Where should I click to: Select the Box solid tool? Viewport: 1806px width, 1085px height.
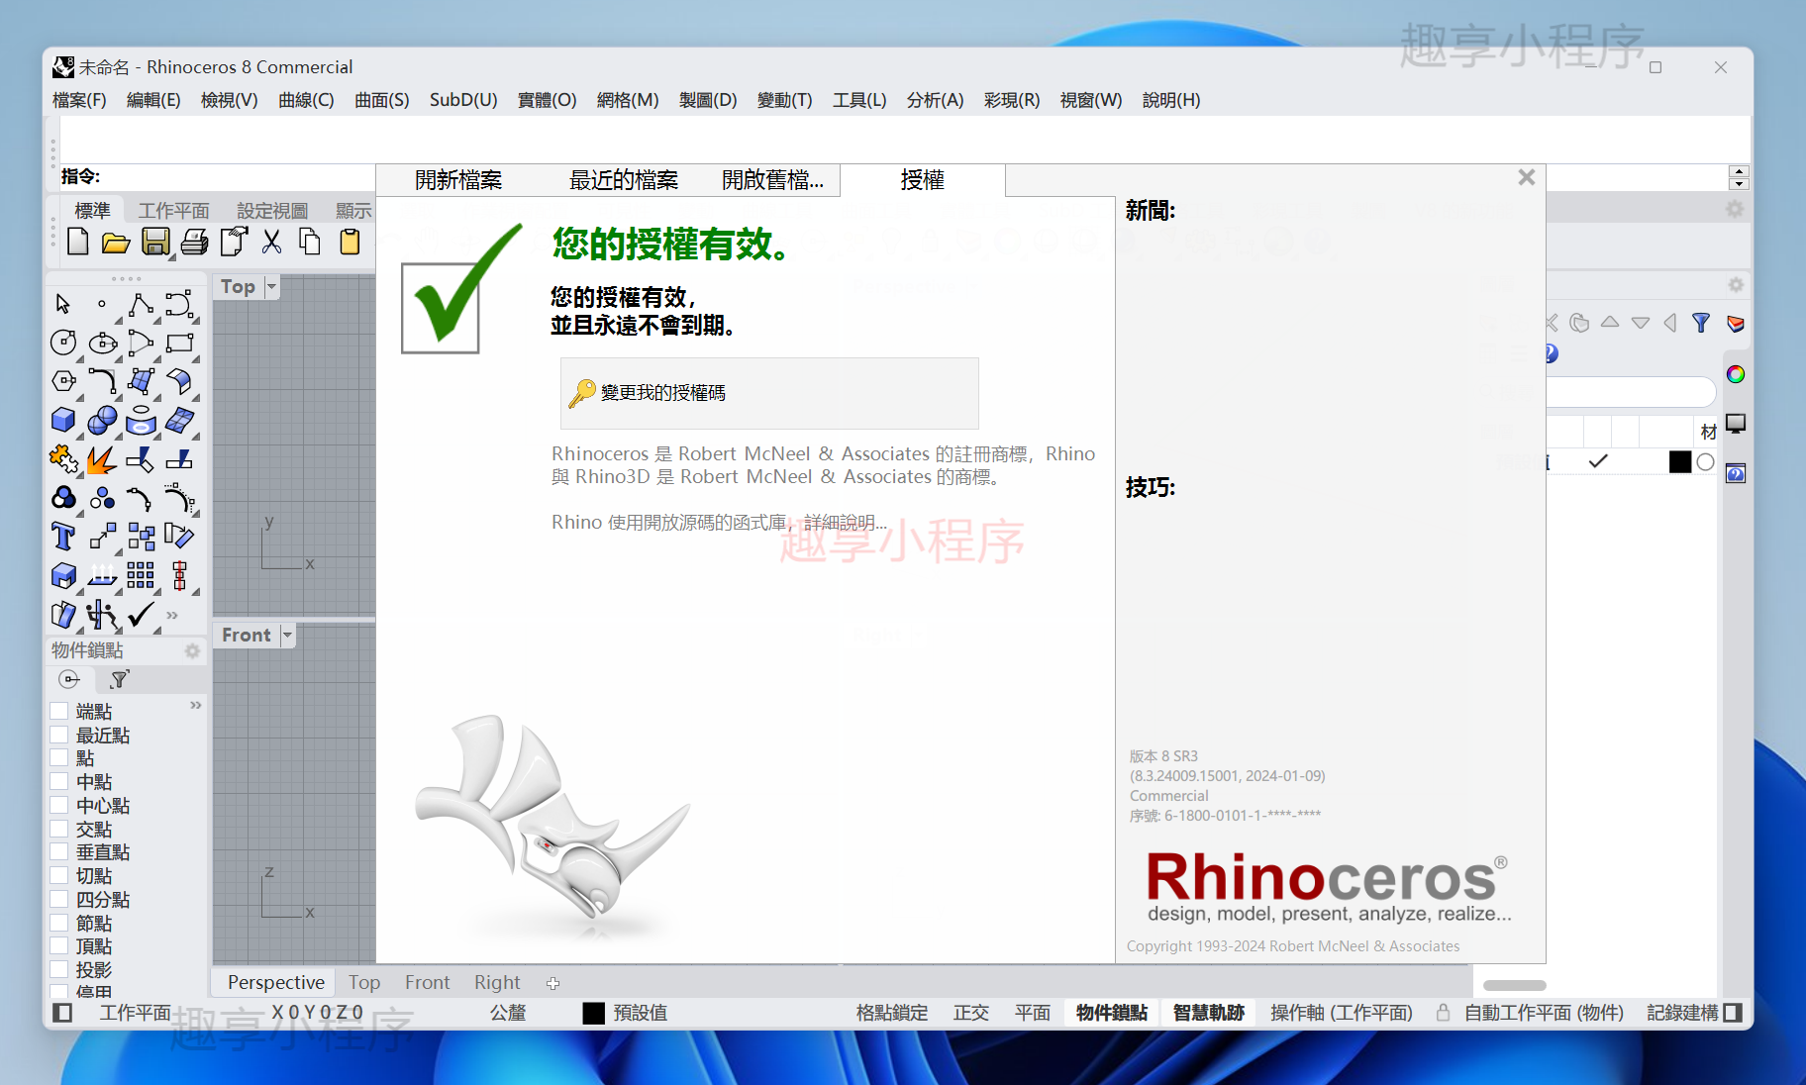click(x=63, y=420)
